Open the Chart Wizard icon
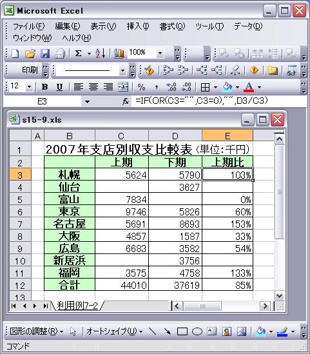Image resolution: width=310 pixels, height=354 pixels. click(119, 54)
